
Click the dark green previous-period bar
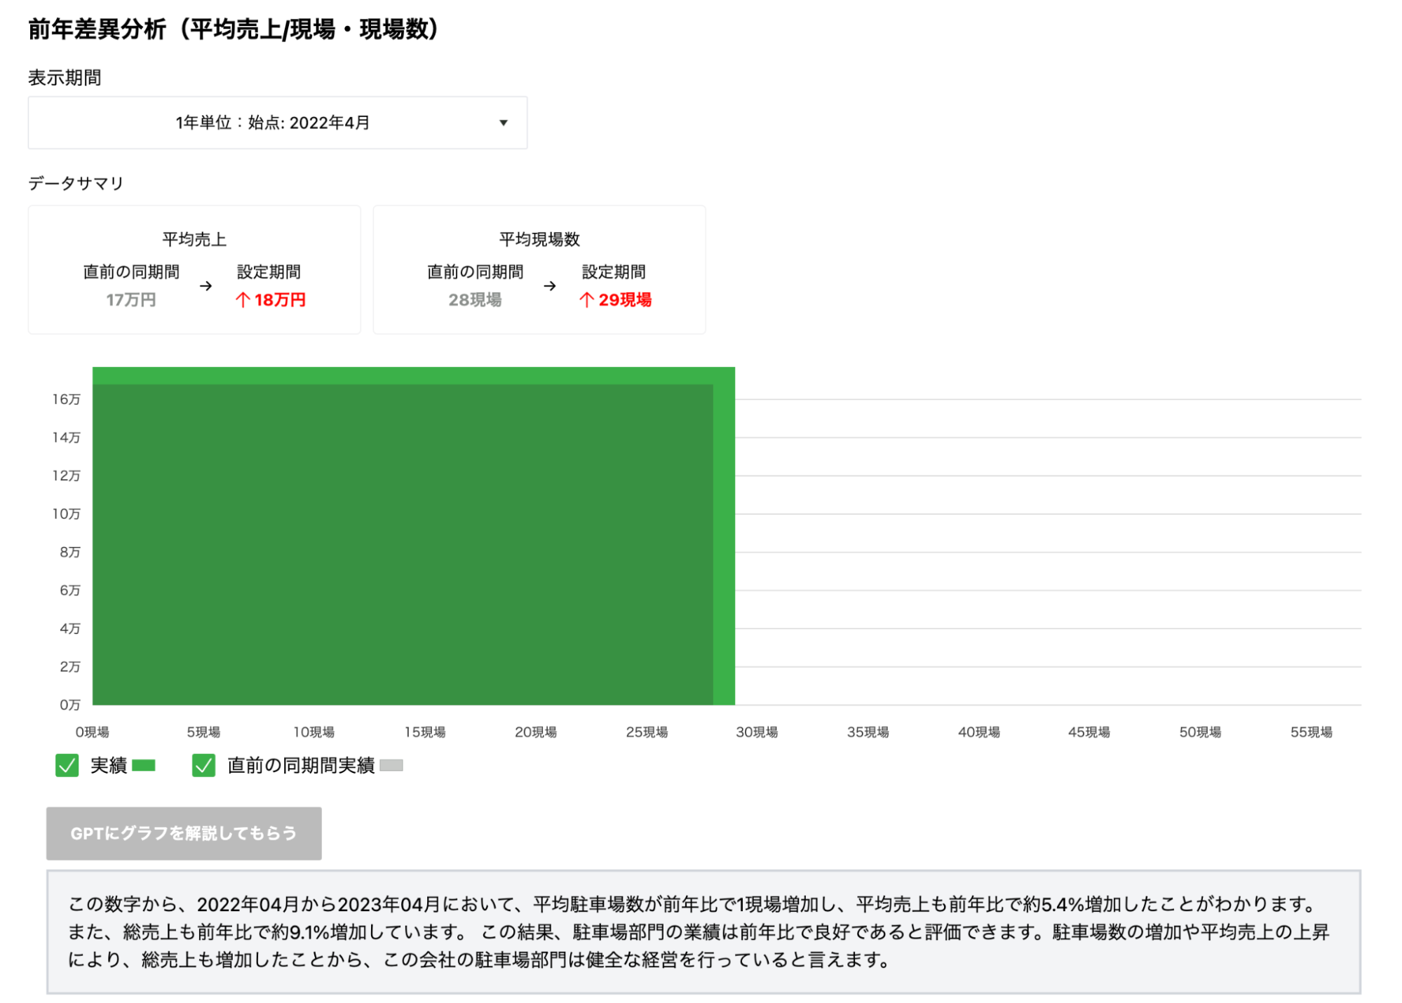click(x=403, y=544)
